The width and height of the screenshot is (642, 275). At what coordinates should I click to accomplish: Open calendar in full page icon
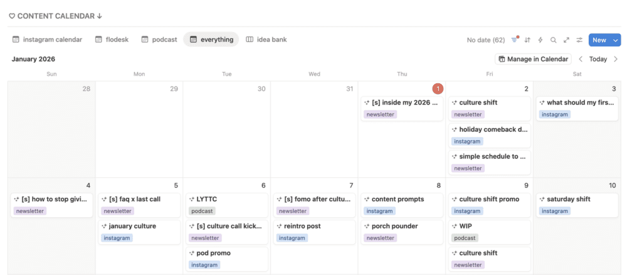click(567, 40)
